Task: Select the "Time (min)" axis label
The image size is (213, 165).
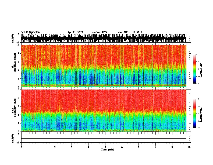Action: pyautogui.click(x=108, y=150)
